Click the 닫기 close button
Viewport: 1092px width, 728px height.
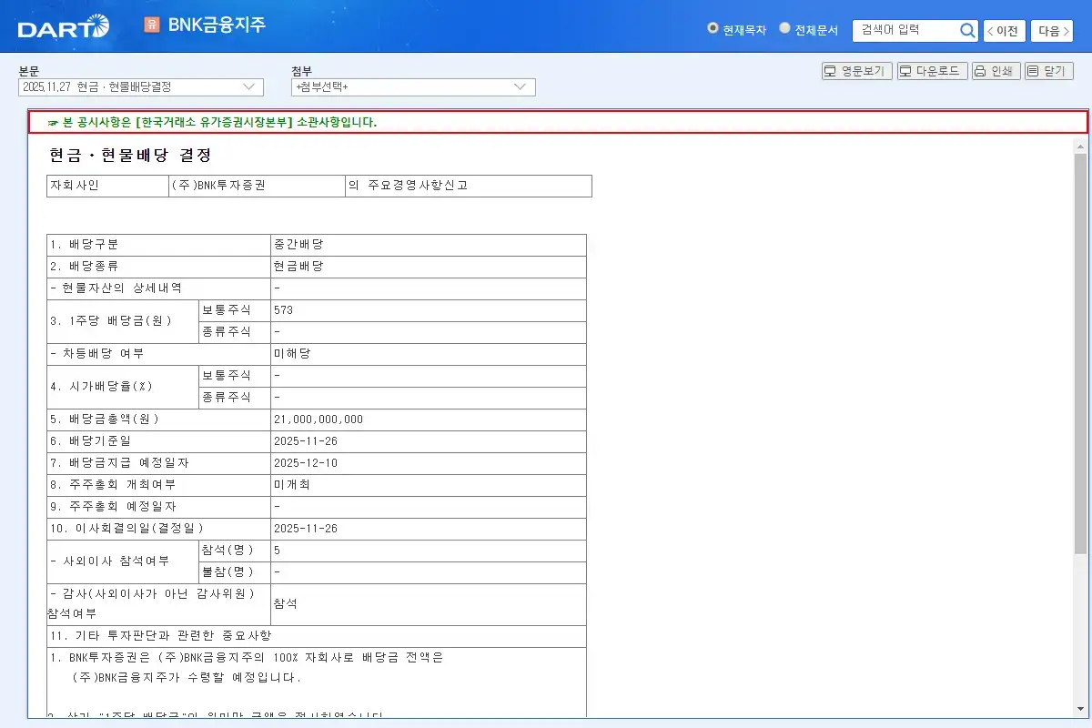coord(1049,71)
